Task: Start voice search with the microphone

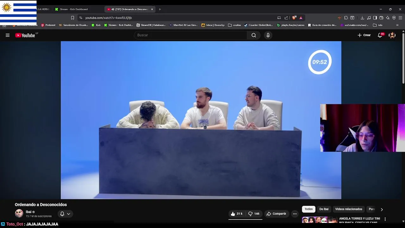Action: 268,35
